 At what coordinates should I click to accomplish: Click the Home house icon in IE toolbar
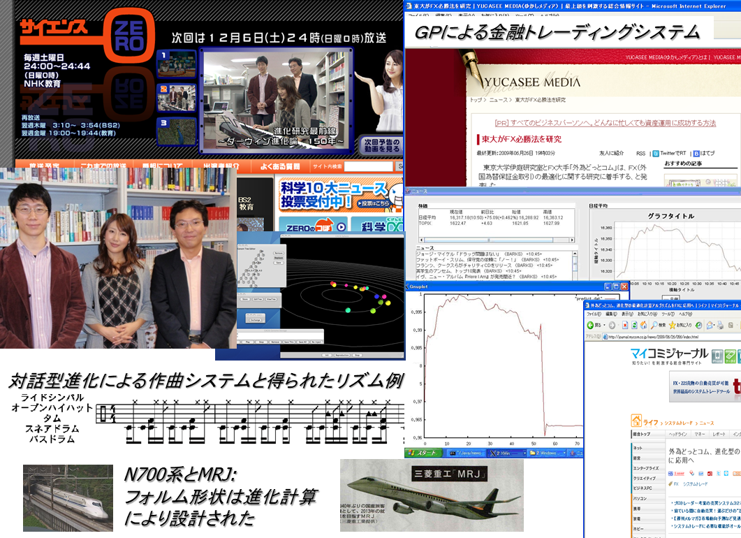click(643, 326)
